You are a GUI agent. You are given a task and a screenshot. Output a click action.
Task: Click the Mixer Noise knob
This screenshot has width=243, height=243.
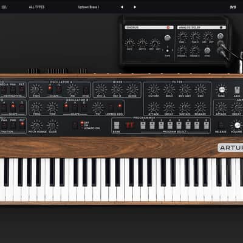click(x=132, y=89)
